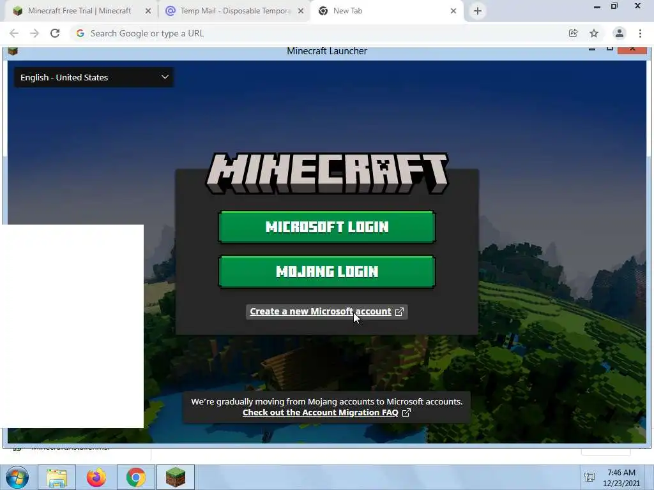
Task: Reload the current page
Action: tap(55, 33)
